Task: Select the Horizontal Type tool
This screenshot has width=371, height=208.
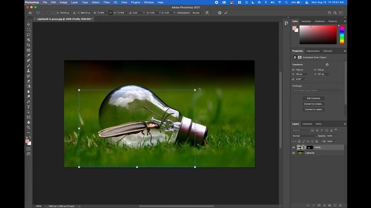Action: pos(28,107)
